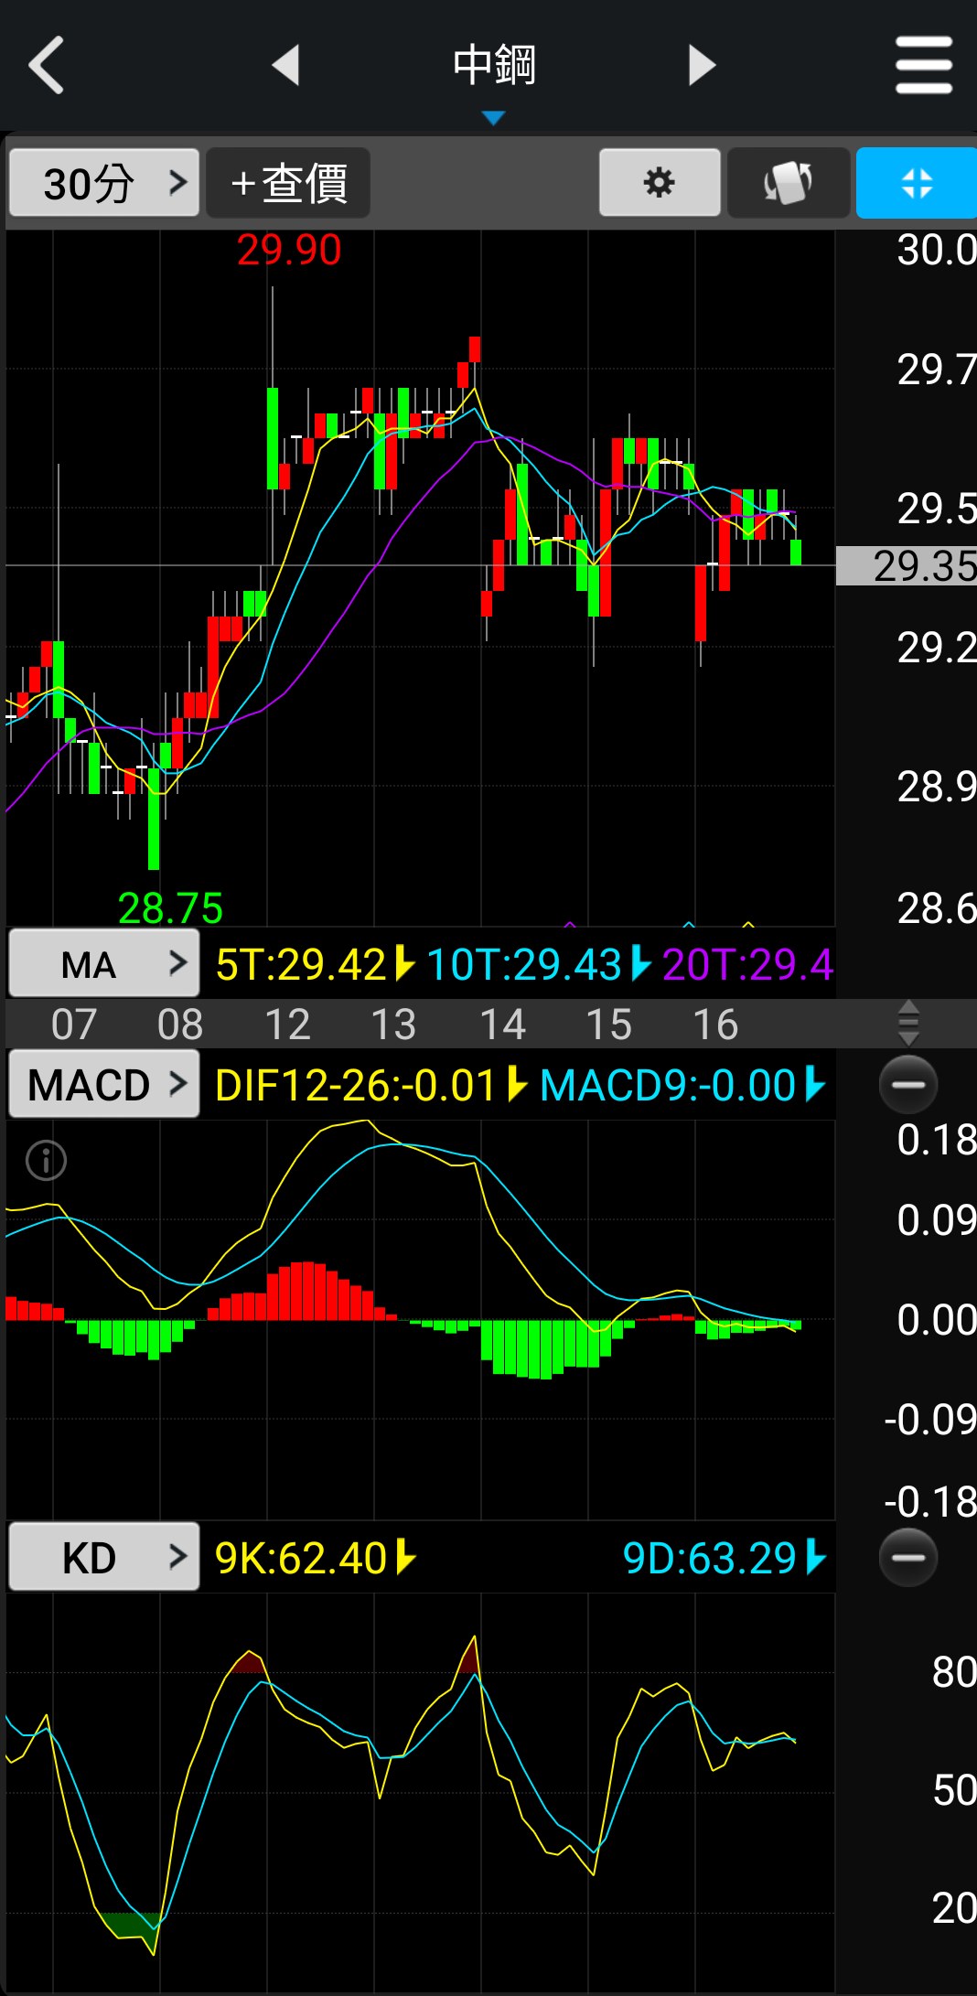Tap the +查價 button
Screen dimensions: 977x1996
pyautogui.click(x=288, y=183)
